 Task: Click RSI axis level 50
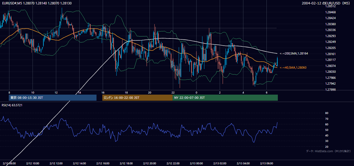pos(327,130)
